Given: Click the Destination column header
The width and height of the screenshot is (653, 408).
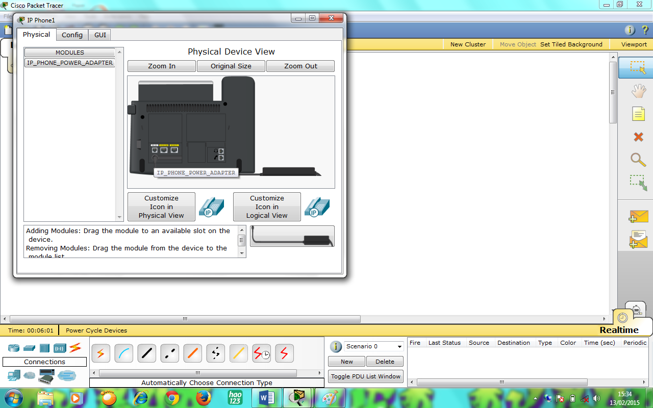Looking at the screenshot, I should click(x=514, y=343).
